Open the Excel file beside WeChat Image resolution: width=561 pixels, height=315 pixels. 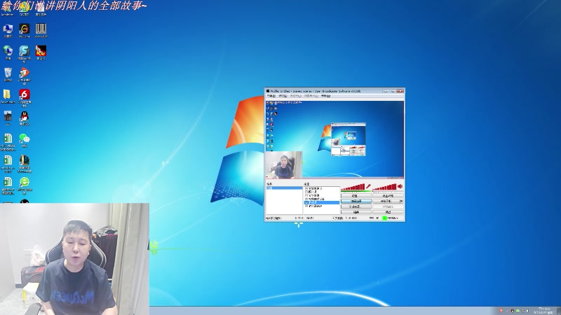point(8,139)
